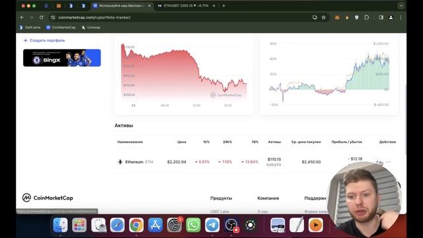Open TextEdit from the dock
Viewport: 423px width, 238px height.
tap(297, 225)
